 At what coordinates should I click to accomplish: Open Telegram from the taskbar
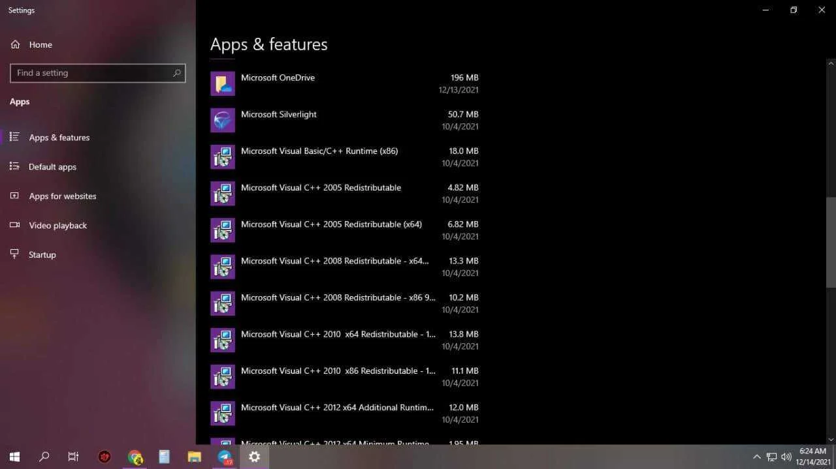225,457
